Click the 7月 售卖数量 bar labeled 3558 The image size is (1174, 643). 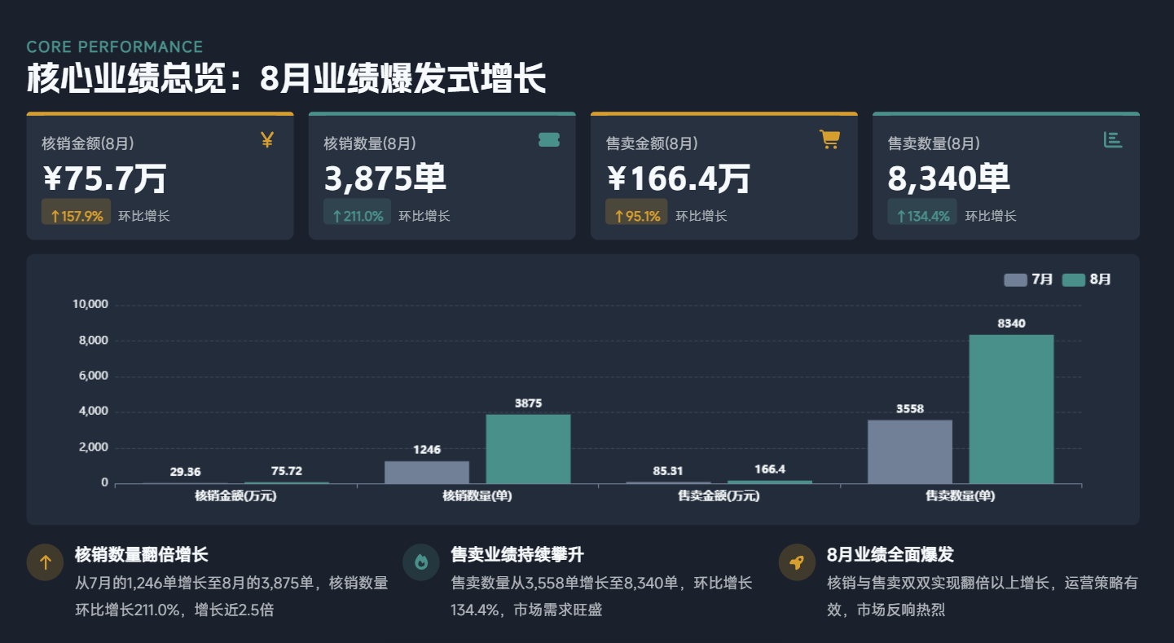910,452
